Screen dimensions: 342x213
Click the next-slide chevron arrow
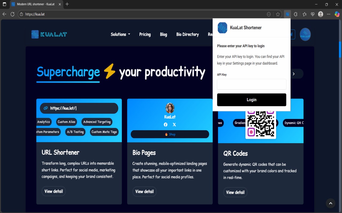click(x=294, y=74)
